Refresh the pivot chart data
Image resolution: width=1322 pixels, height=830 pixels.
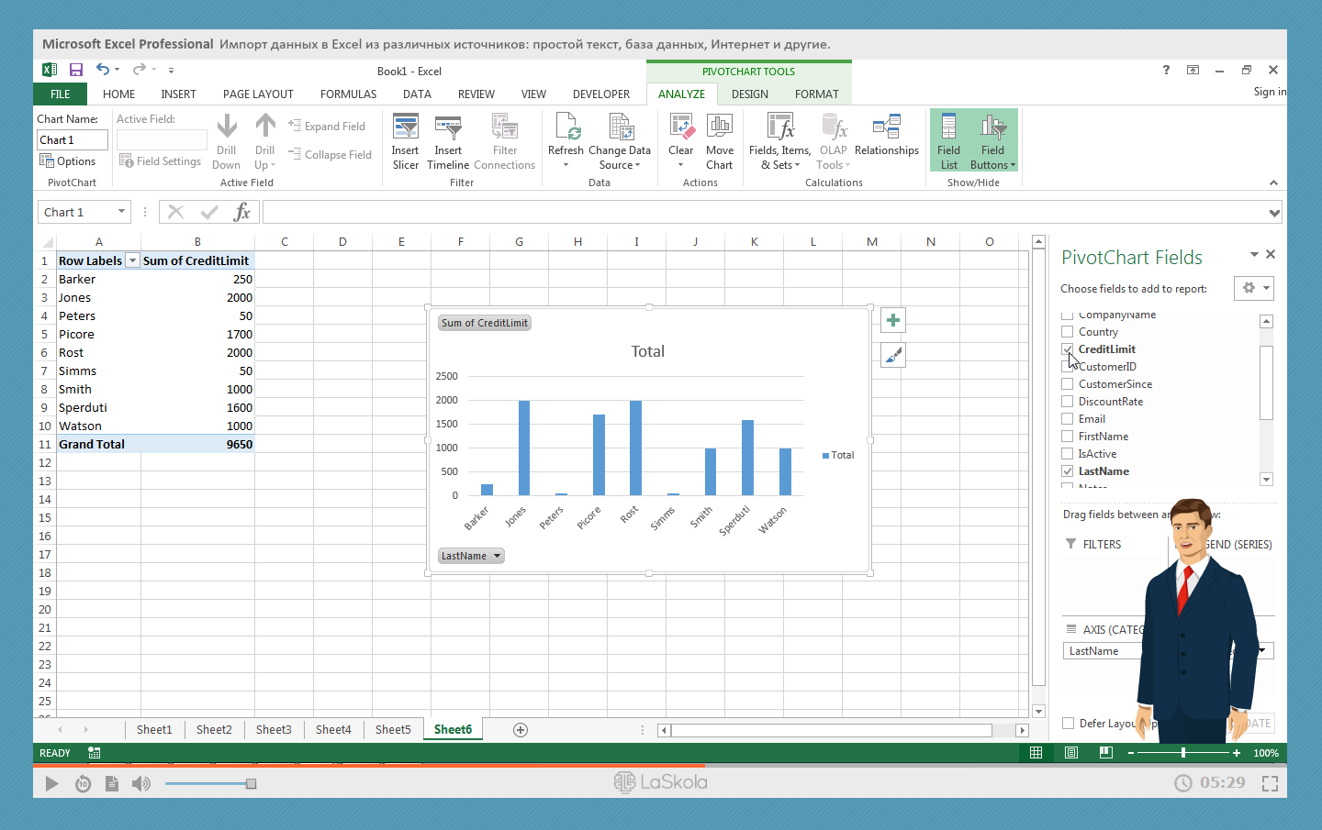(566, 128)
